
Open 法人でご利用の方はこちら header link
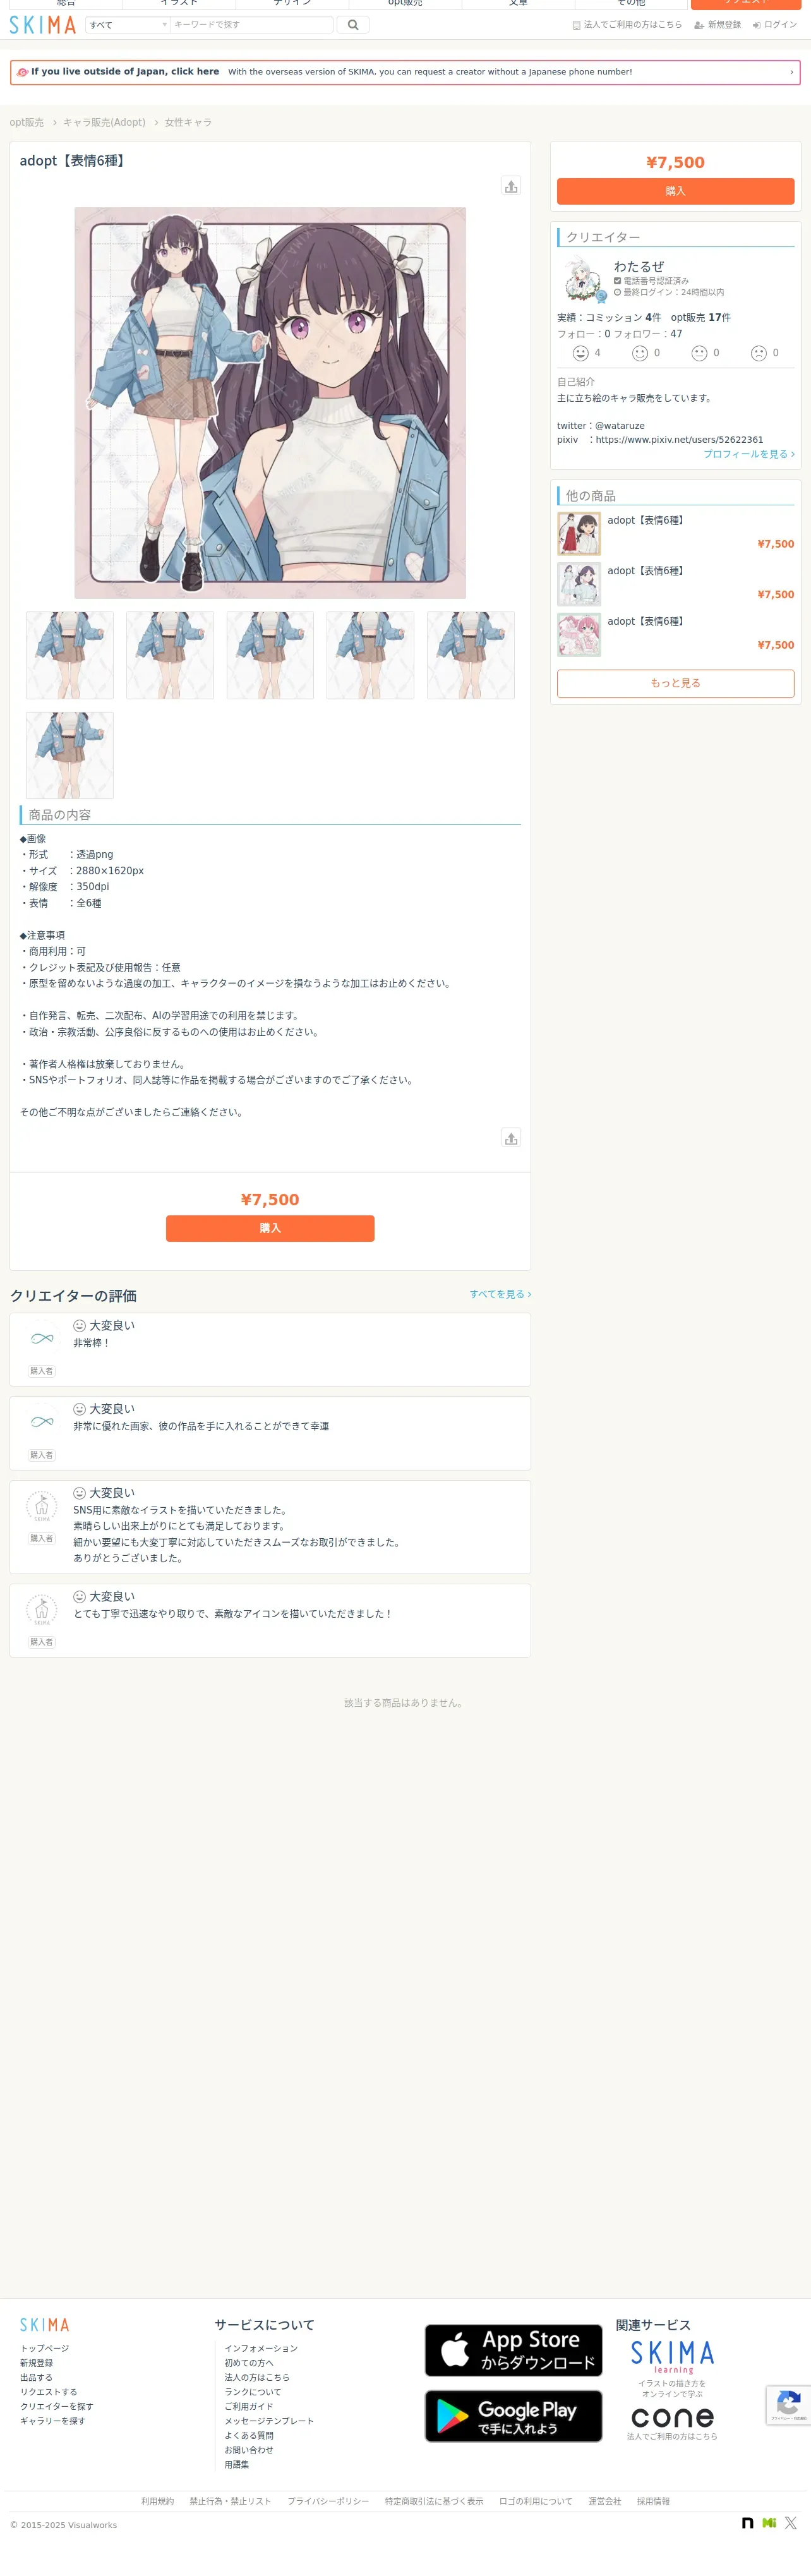(627, 25)
